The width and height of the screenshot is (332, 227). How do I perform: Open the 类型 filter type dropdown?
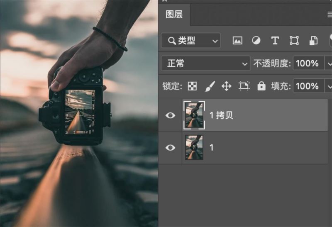point(191,41)
